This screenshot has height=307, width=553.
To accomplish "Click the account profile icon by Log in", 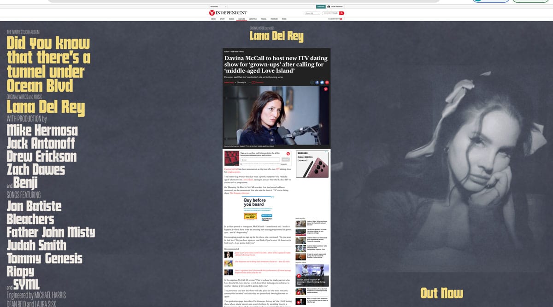I will click(329, 6).
